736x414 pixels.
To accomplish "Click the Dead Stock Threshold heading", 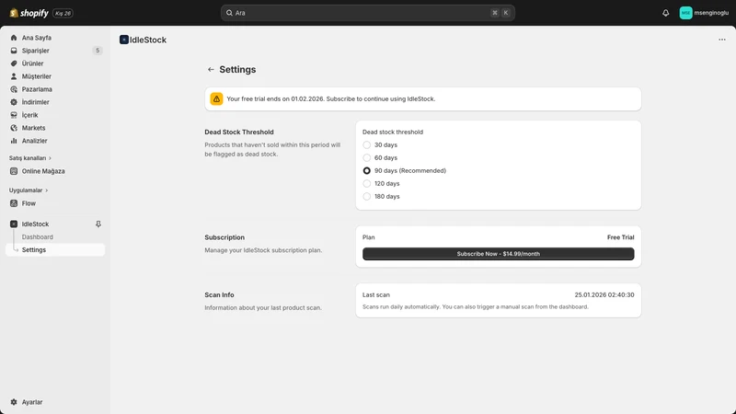I will 239,132.
